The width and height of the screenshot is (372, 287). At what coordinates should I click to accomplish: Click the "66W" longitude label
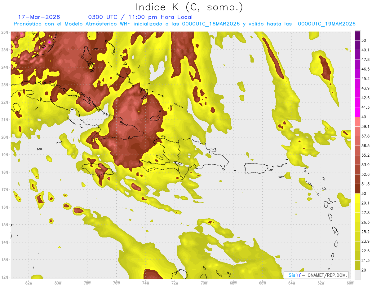pyautogui.click(x=263, y=283)
